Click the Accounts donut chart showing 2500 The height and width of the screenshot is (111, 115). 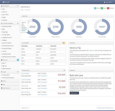32,27
